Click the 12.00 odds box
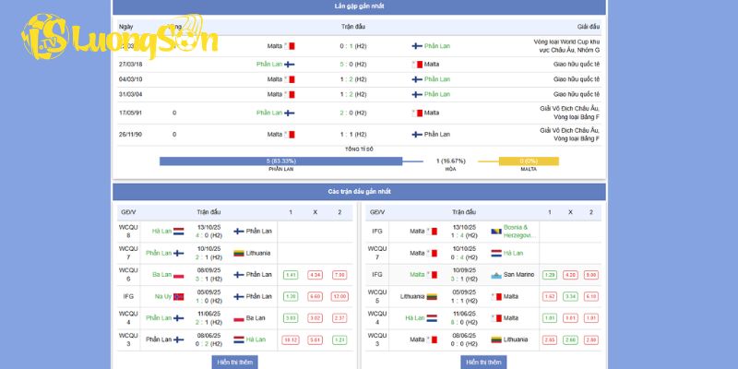 339,296
